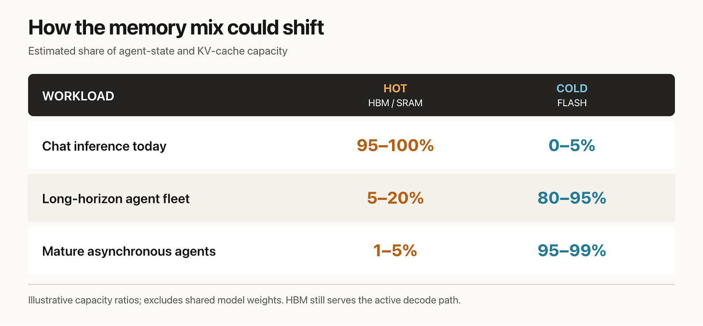
Task: Click the FLASH sub-label
Action: point(572,103)
